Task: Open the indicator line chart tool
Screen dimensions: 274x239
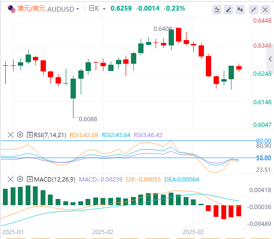Action: click(x=217, y=10)
